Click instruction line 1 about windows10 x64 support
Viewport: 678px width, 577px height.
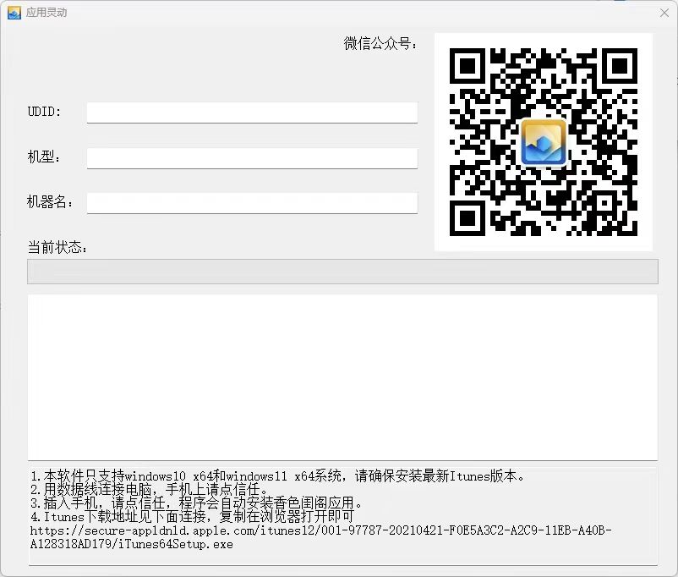(x=277, y=475)
